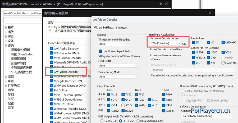Expand the 字幕 tree node
Screen dimensions: 238x123
click(6, 36)
